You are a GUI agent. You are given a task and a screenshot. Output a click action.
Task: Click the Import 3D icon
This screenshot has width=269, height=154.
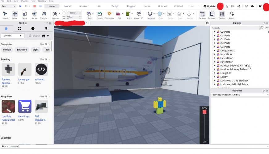point(139,15)
